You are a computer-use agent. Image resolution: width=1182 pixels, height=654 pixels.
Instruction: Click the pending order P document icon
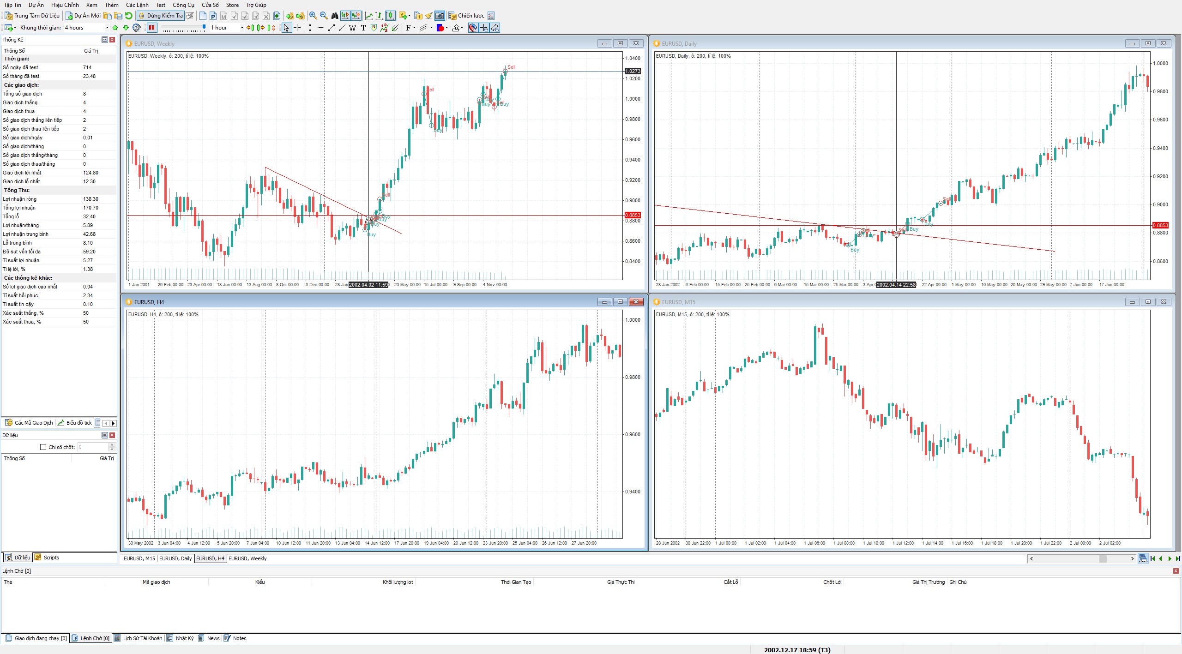(x=213, y=16)
